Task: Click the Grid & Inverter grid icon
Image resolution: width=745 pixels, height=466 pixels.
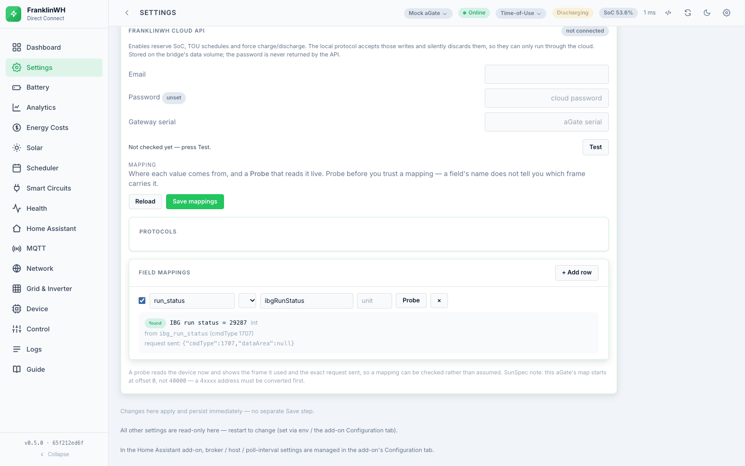Action: (17, 289)
